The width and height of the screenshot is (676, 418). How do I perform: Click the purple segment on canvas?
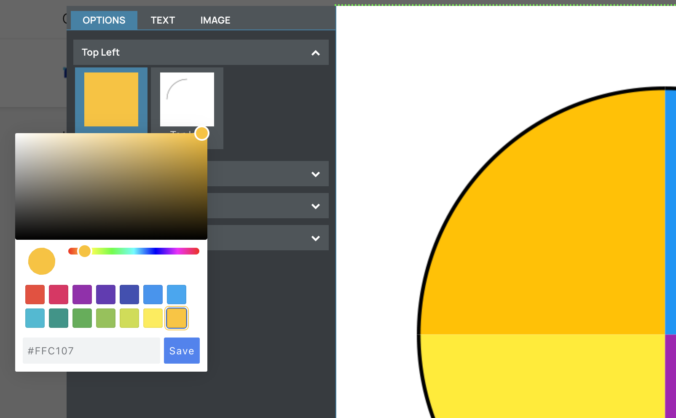[x=671, y=376]
